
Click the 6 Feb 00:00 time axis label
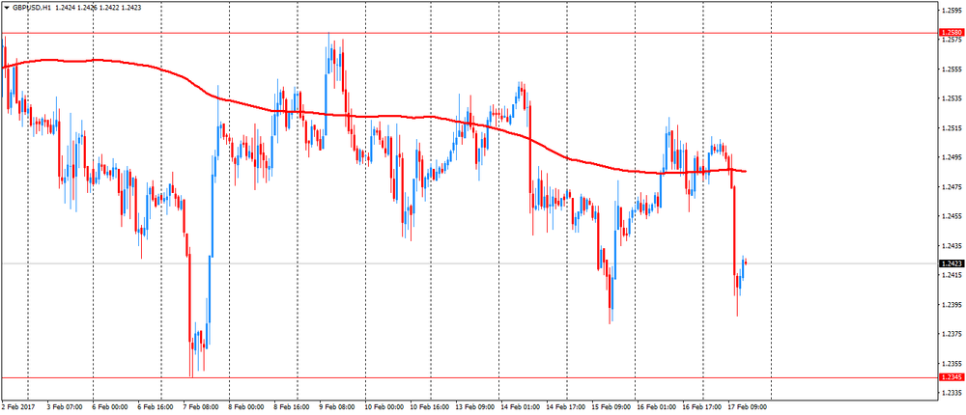[110, 406]
